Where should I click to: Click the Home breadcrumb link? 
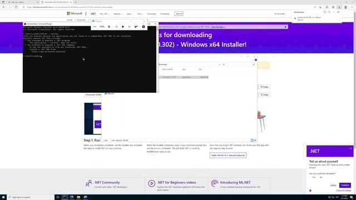tap(70, 20)
